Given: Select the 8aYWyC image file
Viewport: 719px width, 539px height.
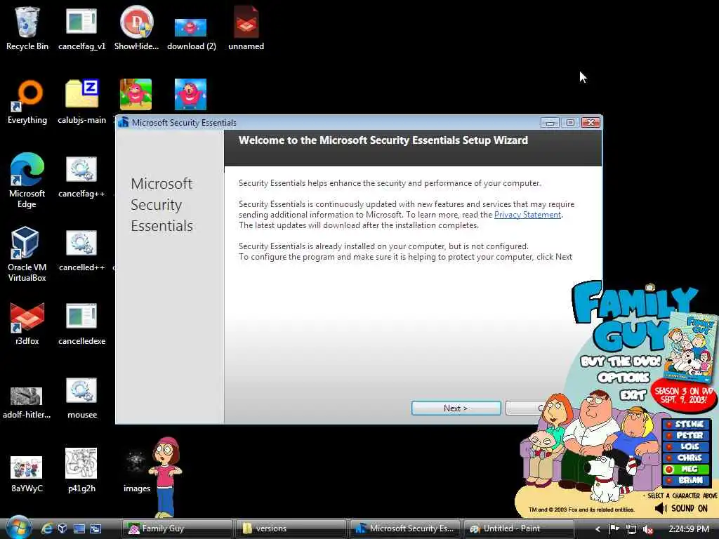Looking at the screenshot, I should tap(27, 474).
